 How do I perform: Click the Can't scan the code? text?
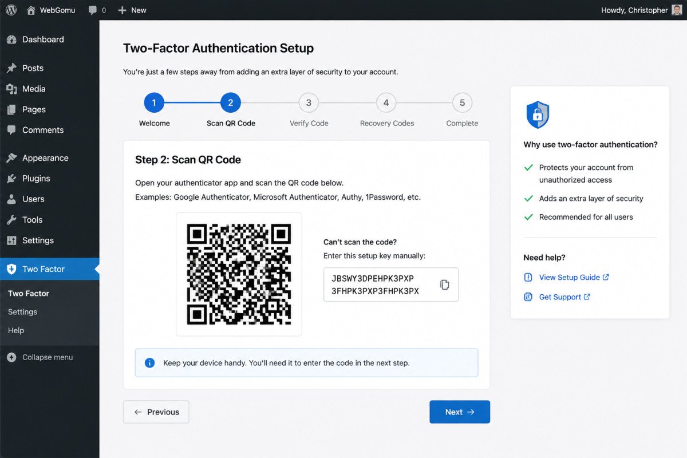[360, 242]
